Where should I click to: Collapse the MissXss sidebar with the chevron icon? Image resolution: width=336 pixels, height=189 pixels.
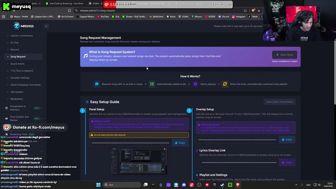pyautogui.click(x=46, y=26)
